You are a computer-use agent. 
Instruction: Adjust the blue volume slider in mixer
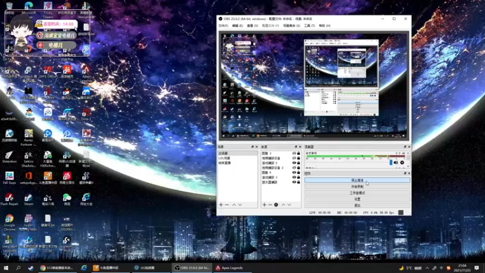390,163
